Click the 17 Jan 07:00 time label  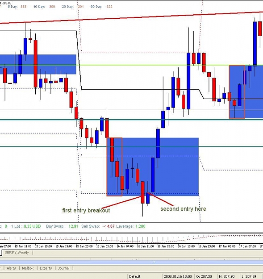[x=247, y=246]
